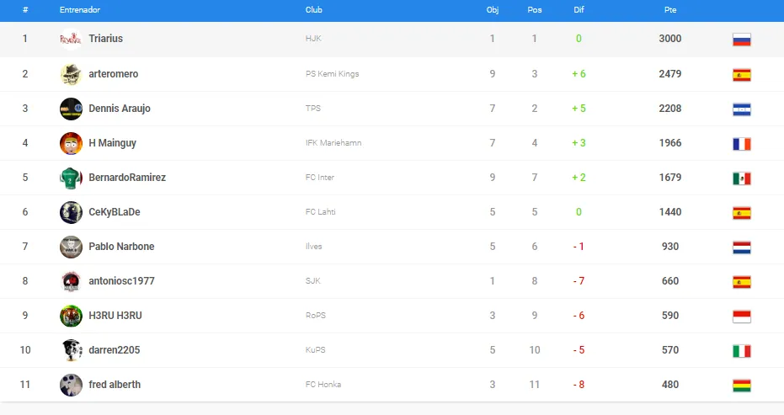Click the PS Kemi Kings club name
This screenshot has height=415, width=784.
(x=333, y=74)
